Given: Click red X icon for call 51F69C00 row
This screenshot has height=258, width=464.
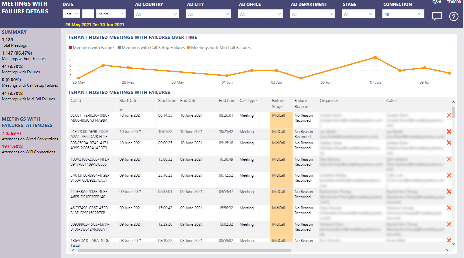Looking at the screenshot, I should click(x=449, y=132).
